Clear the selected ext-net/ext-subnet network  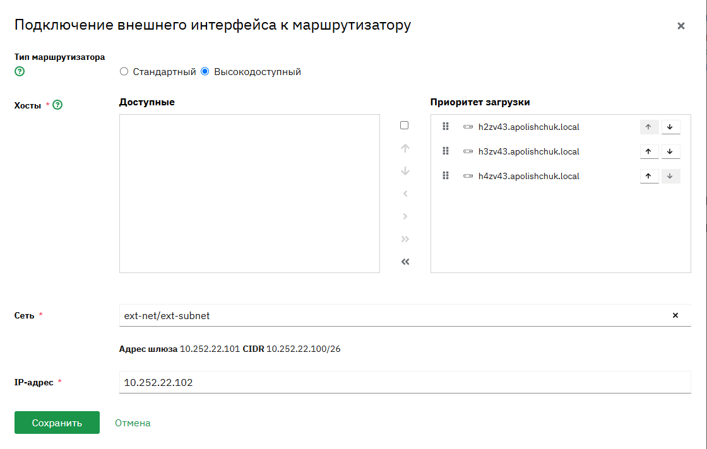coord(675,315)
